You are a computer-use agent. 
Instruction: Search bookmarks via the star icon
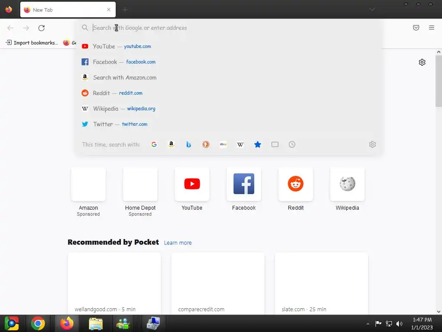pos(258,144)
